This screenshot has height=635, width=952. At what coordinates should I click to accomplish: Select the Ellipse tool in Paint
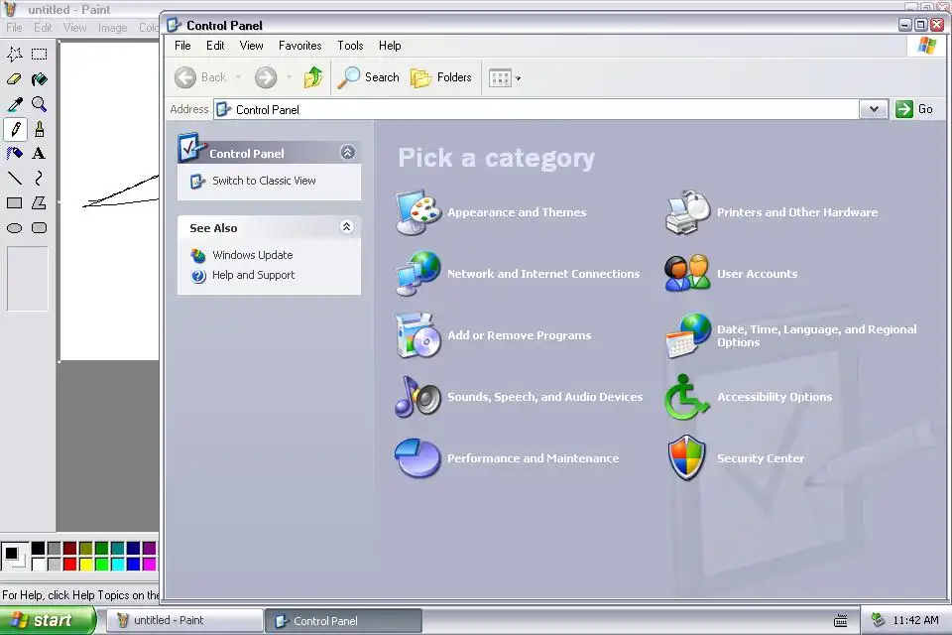click(x=15, y=228)
